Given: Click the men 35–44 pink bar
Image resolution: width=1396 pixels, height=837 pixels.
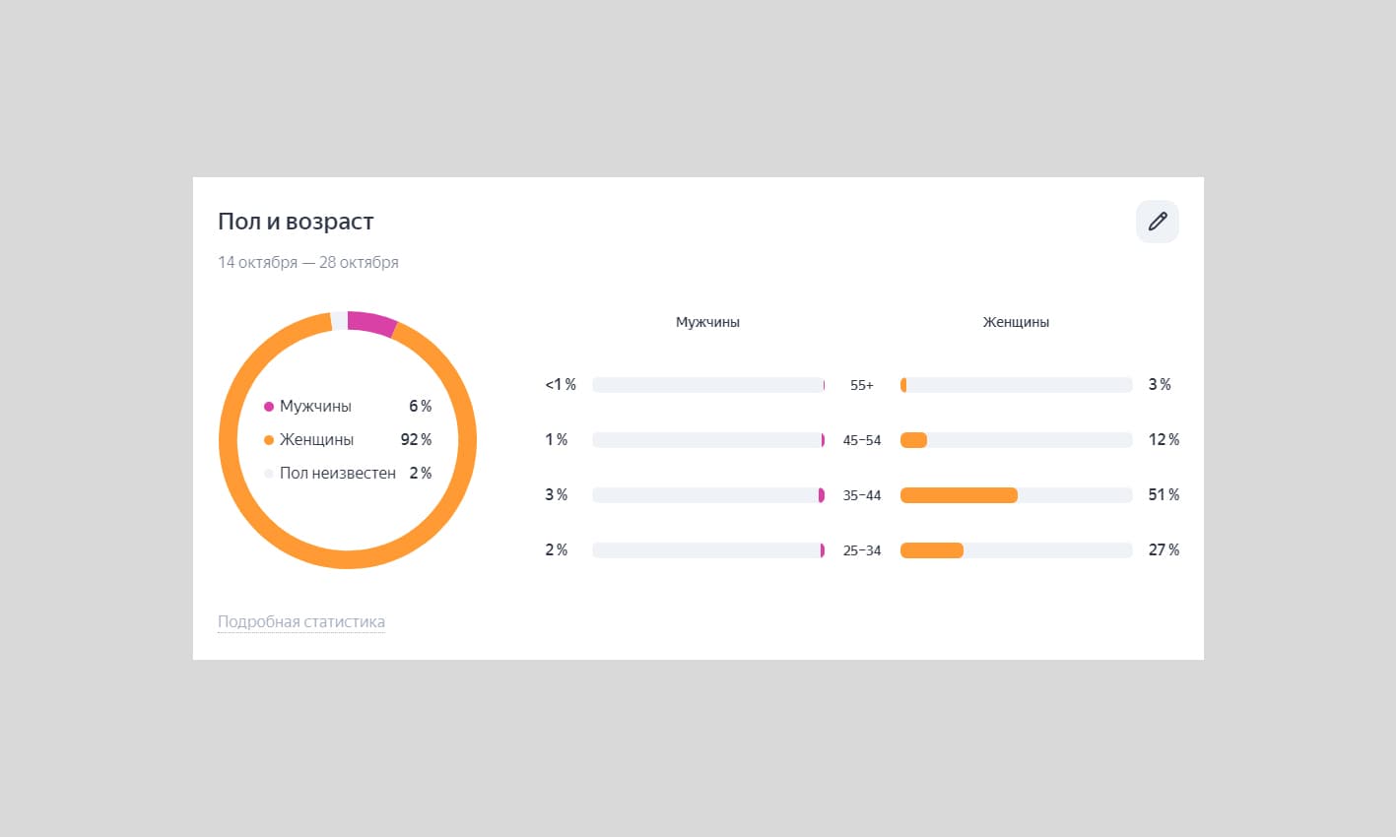Looking at the screenshot, I should [x=821, y=495].
